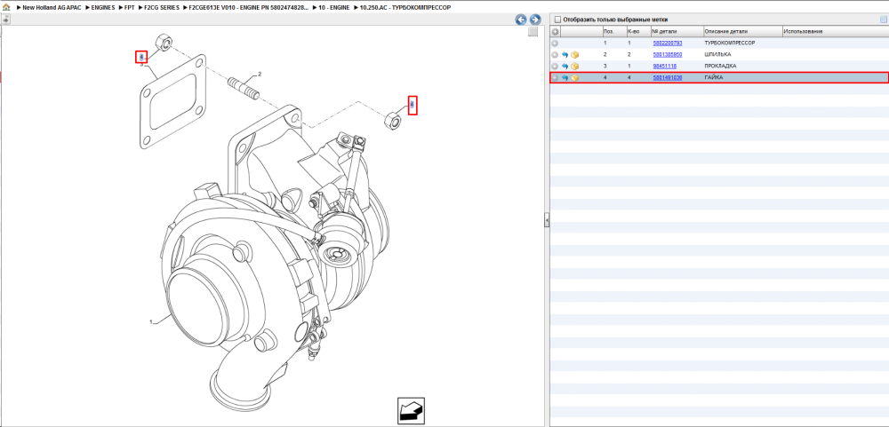Open the part number link for ШПИЛЬКА
889x427 pixels.
668,54
